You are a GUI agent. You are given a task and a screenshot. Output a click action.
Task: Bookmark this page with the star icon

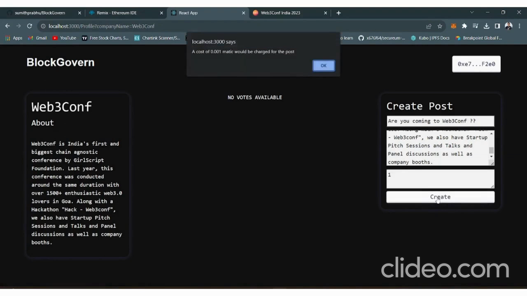coord(440,26)
